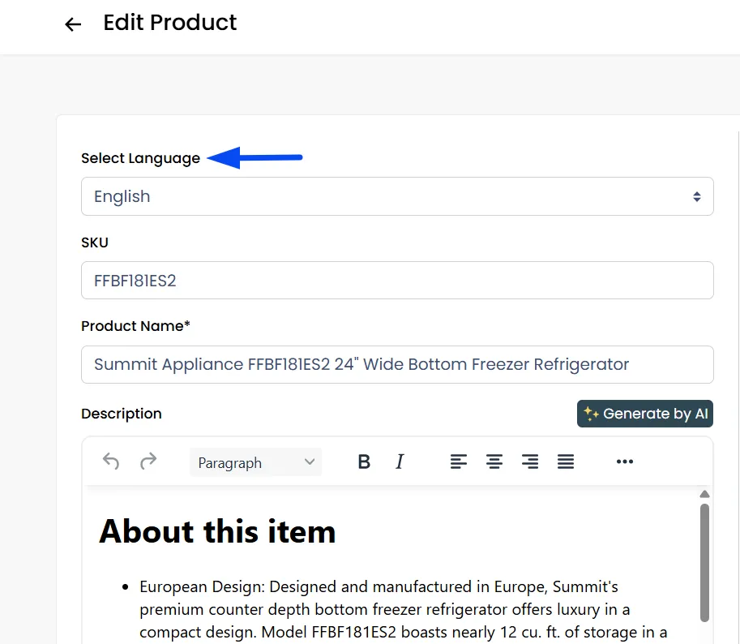This screenshot has height=644, width=740.
Task: Click into the Product Name field
Action: (x=397, y=364)
